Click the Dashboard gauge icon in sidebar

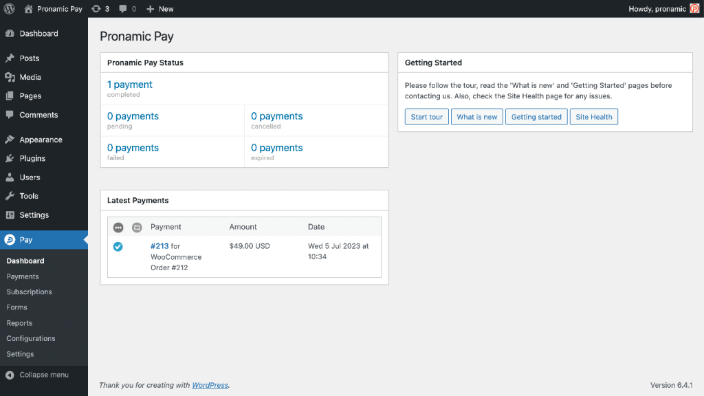[x=10, y=34]
